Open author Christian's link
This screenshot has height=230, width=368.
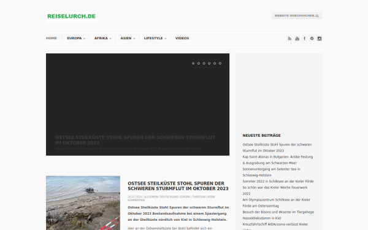coord(199,197)
